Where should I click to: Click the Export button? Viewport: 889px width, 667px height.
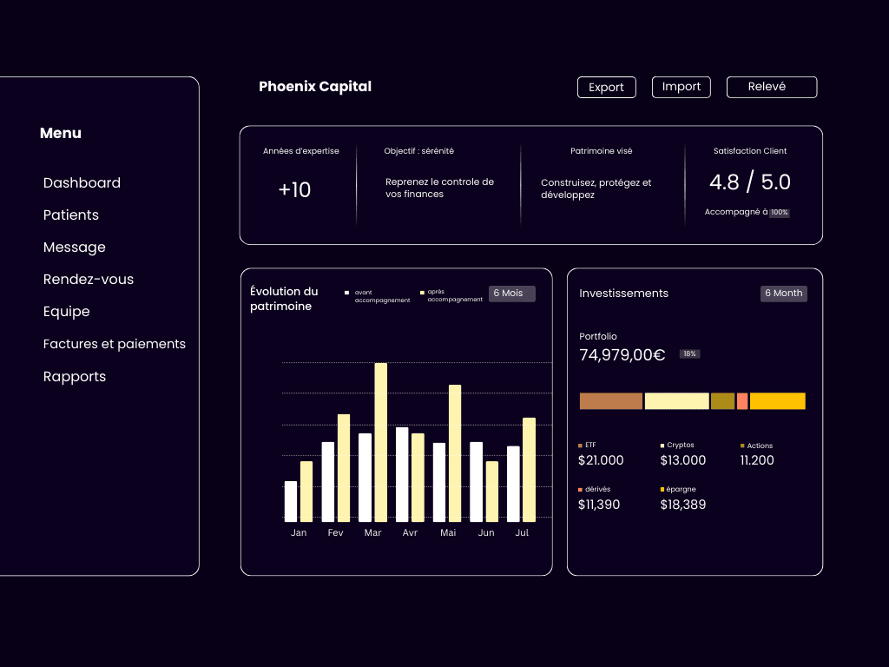(606, 87)
